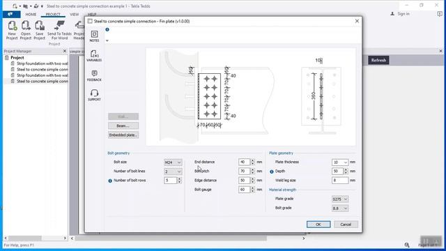Click the Tedds application menu button
The height and width of the screenshot is (251, 446).
tap(11, 14)
